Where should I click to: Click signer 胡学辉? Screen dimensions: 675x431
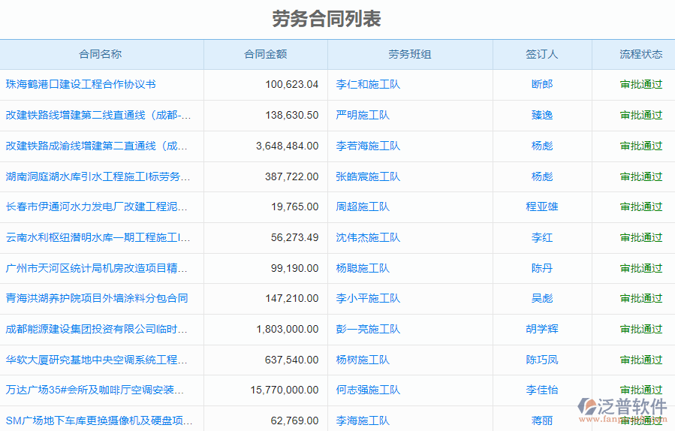coord(542,330)
